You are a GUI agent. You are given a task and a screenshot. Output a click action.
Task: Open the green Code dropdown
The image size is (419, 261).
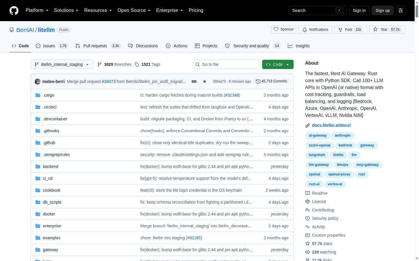click(x=278, y=64)
